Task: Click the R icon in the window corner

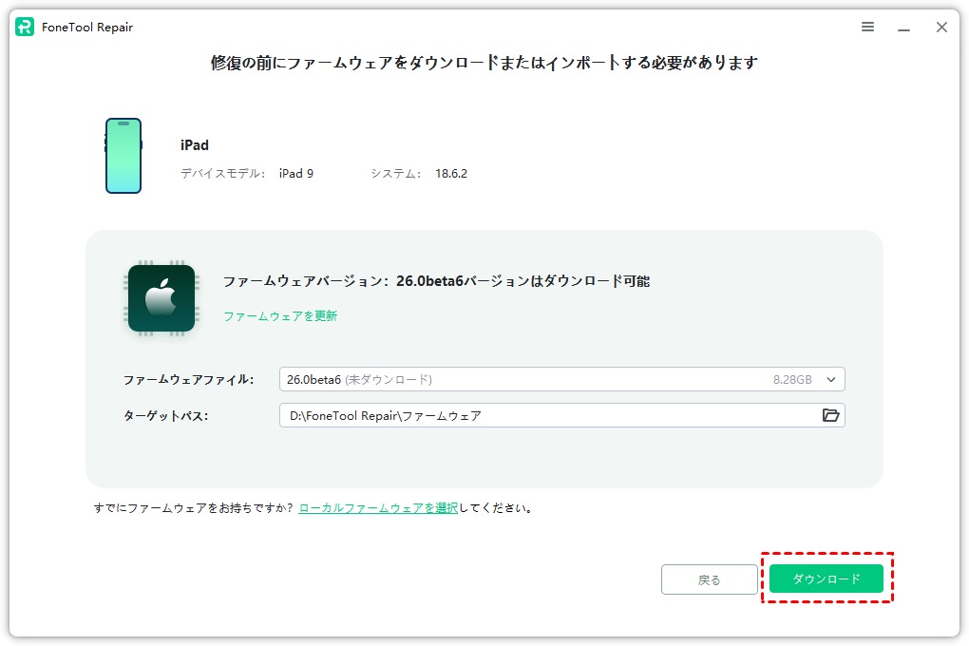Action: click(23, 27)
